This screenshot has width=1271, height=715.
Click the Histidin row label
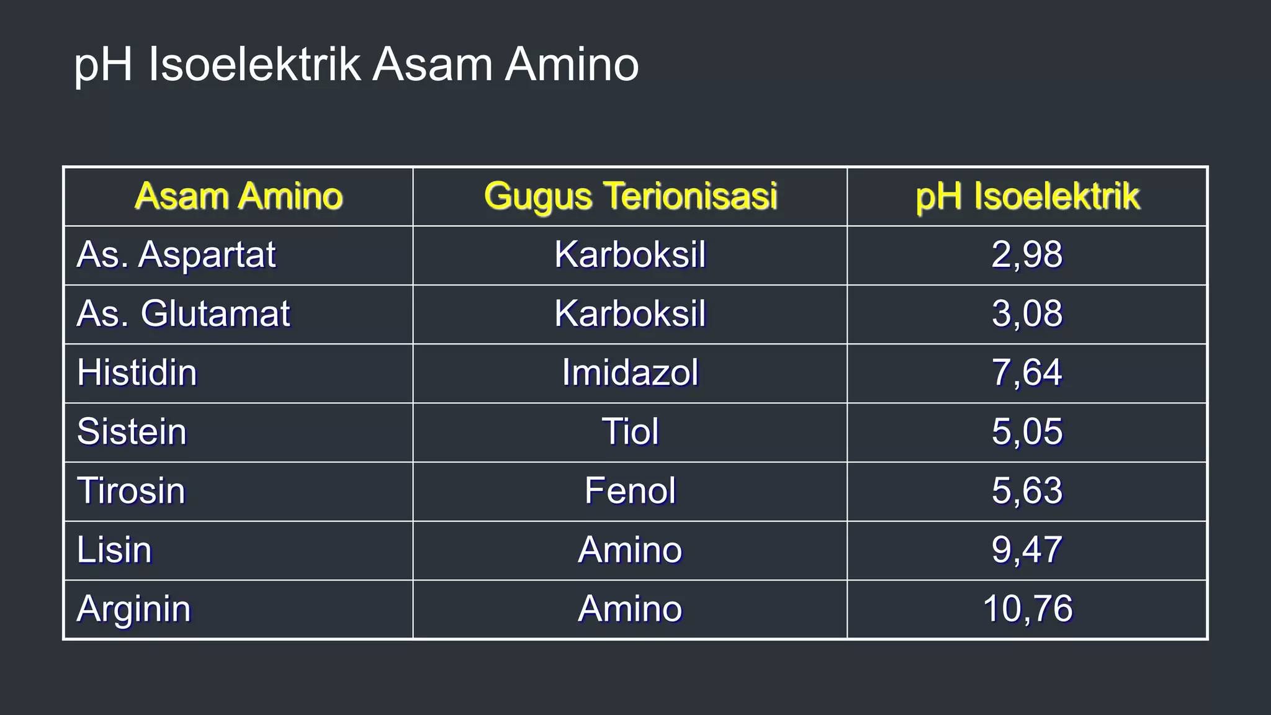(x=137, y=373)
